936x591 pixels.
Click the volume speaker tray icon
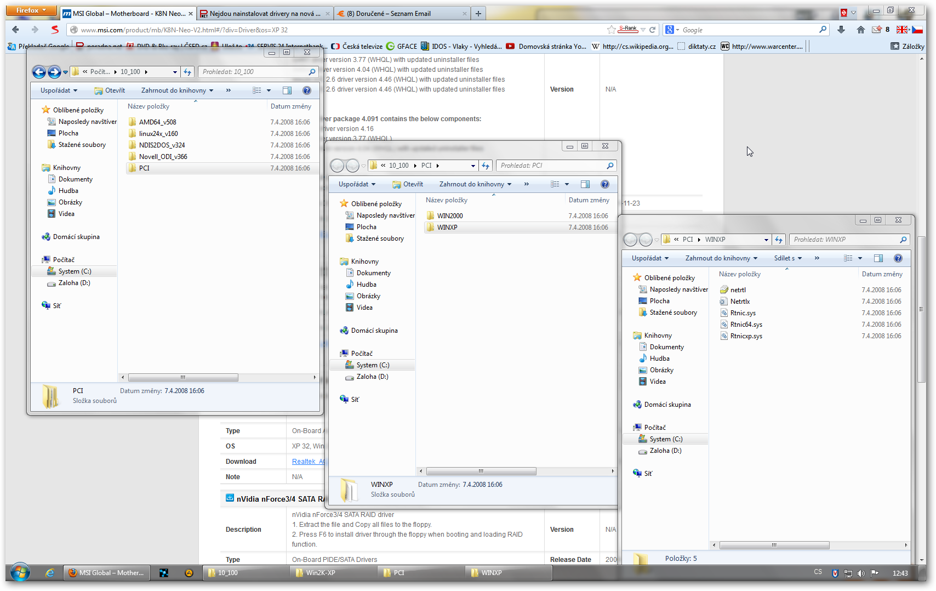click(x=861, y=573)
